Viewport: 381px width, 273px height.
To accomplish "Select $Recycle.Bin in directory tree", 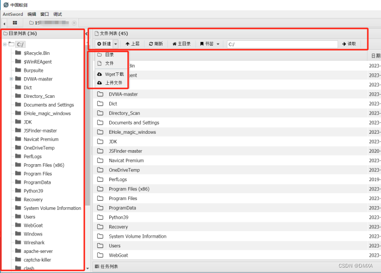I will (36, 53).
